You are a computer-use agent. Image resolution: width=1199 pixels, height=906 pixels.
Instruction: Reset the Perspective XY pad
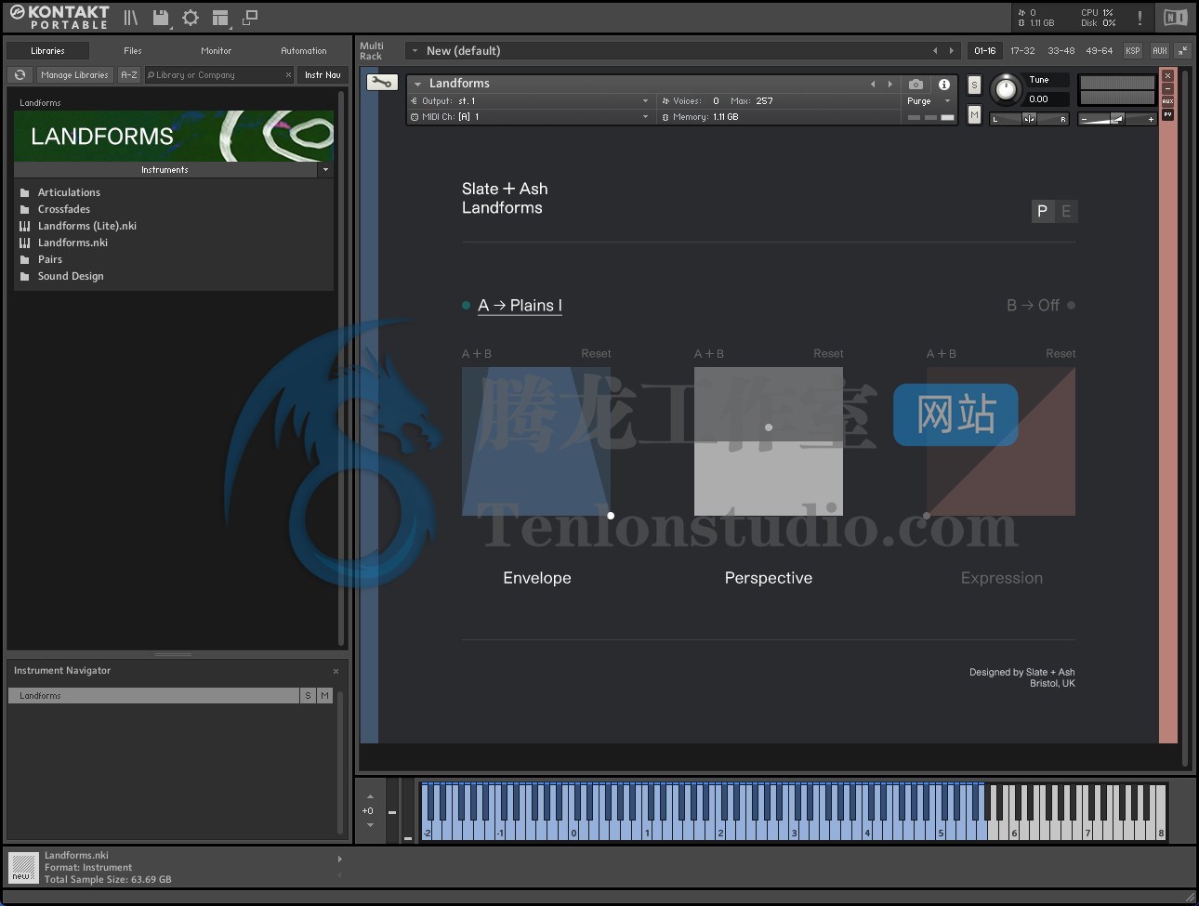pos(828,354)
